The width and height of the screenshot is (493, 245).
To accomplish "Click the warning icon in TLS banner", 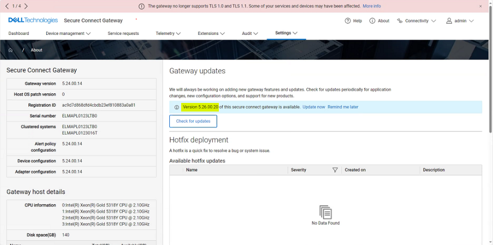I will [x=142, y=6].
